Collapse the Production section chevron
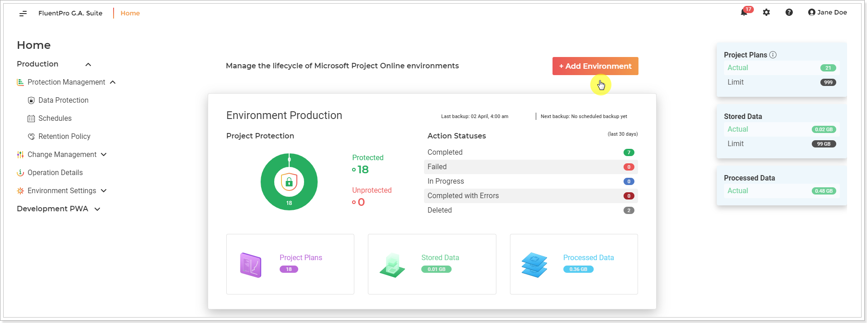This screenshot has width=867, height=323. pos(88,65)
